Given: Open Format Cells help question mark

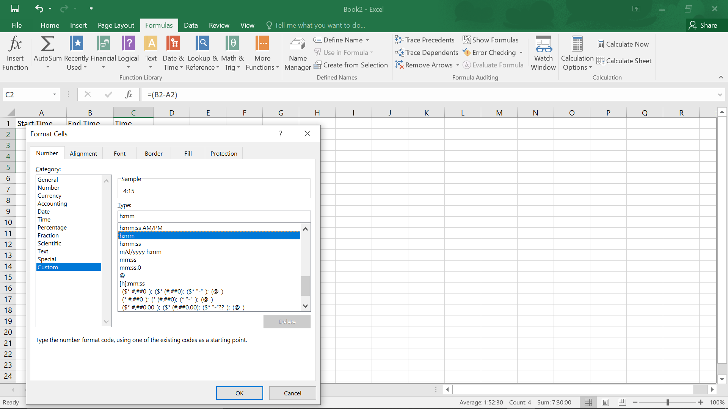Looking at the screenshot, I should (x=281, y=134).
